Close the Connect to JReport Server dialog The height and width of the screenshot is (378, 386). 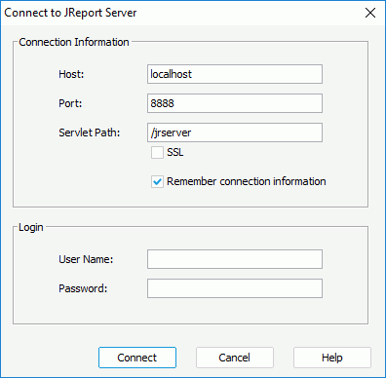tap(370, 13)
